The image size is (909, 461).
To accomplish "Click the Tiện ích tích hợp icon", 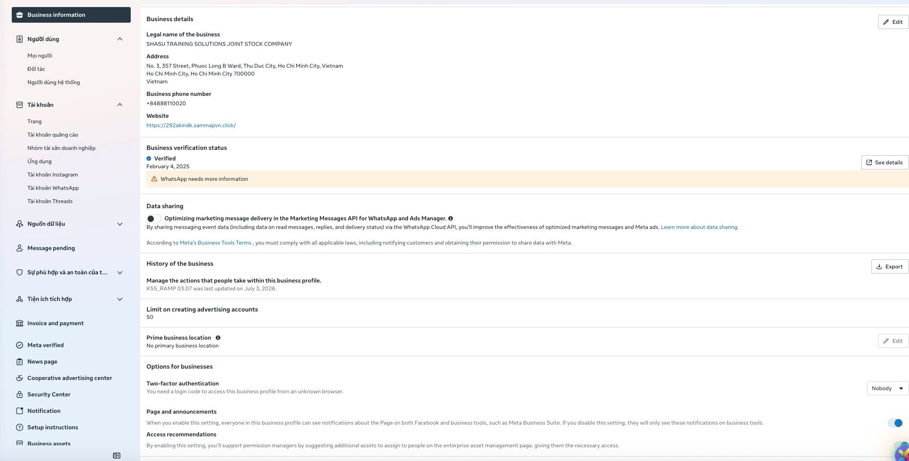I will (x=20, y=299).
